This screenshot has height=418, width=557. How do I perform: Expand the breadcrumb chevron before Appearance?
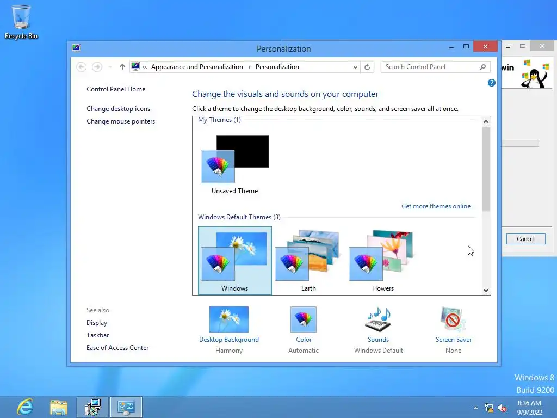click(x=145, y=67)
